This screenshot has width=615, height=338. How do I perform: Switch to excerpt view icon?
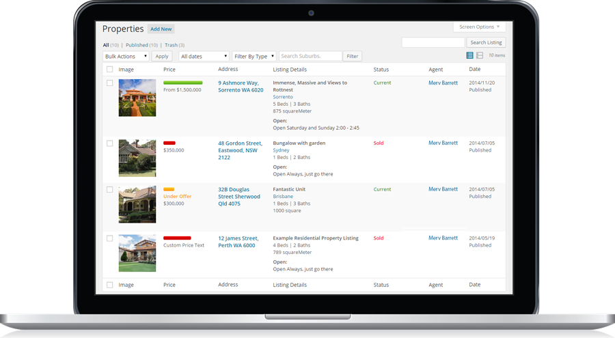pyautogui.click(x=479, y=55)
